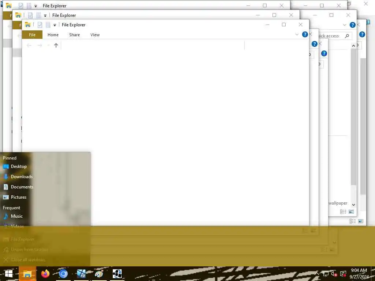Open the Paint palette app on the taskbar

99,274
